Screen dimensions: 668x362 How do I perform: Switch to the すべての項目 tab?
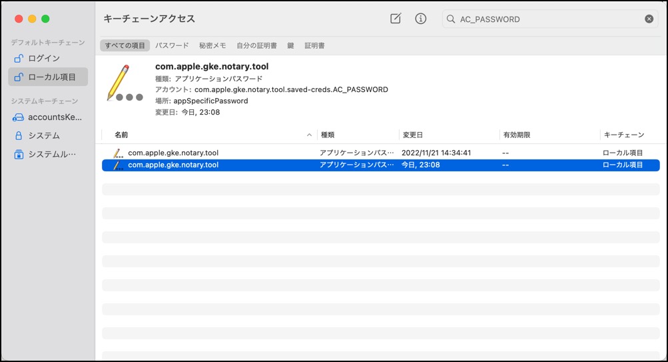point(125,45)
